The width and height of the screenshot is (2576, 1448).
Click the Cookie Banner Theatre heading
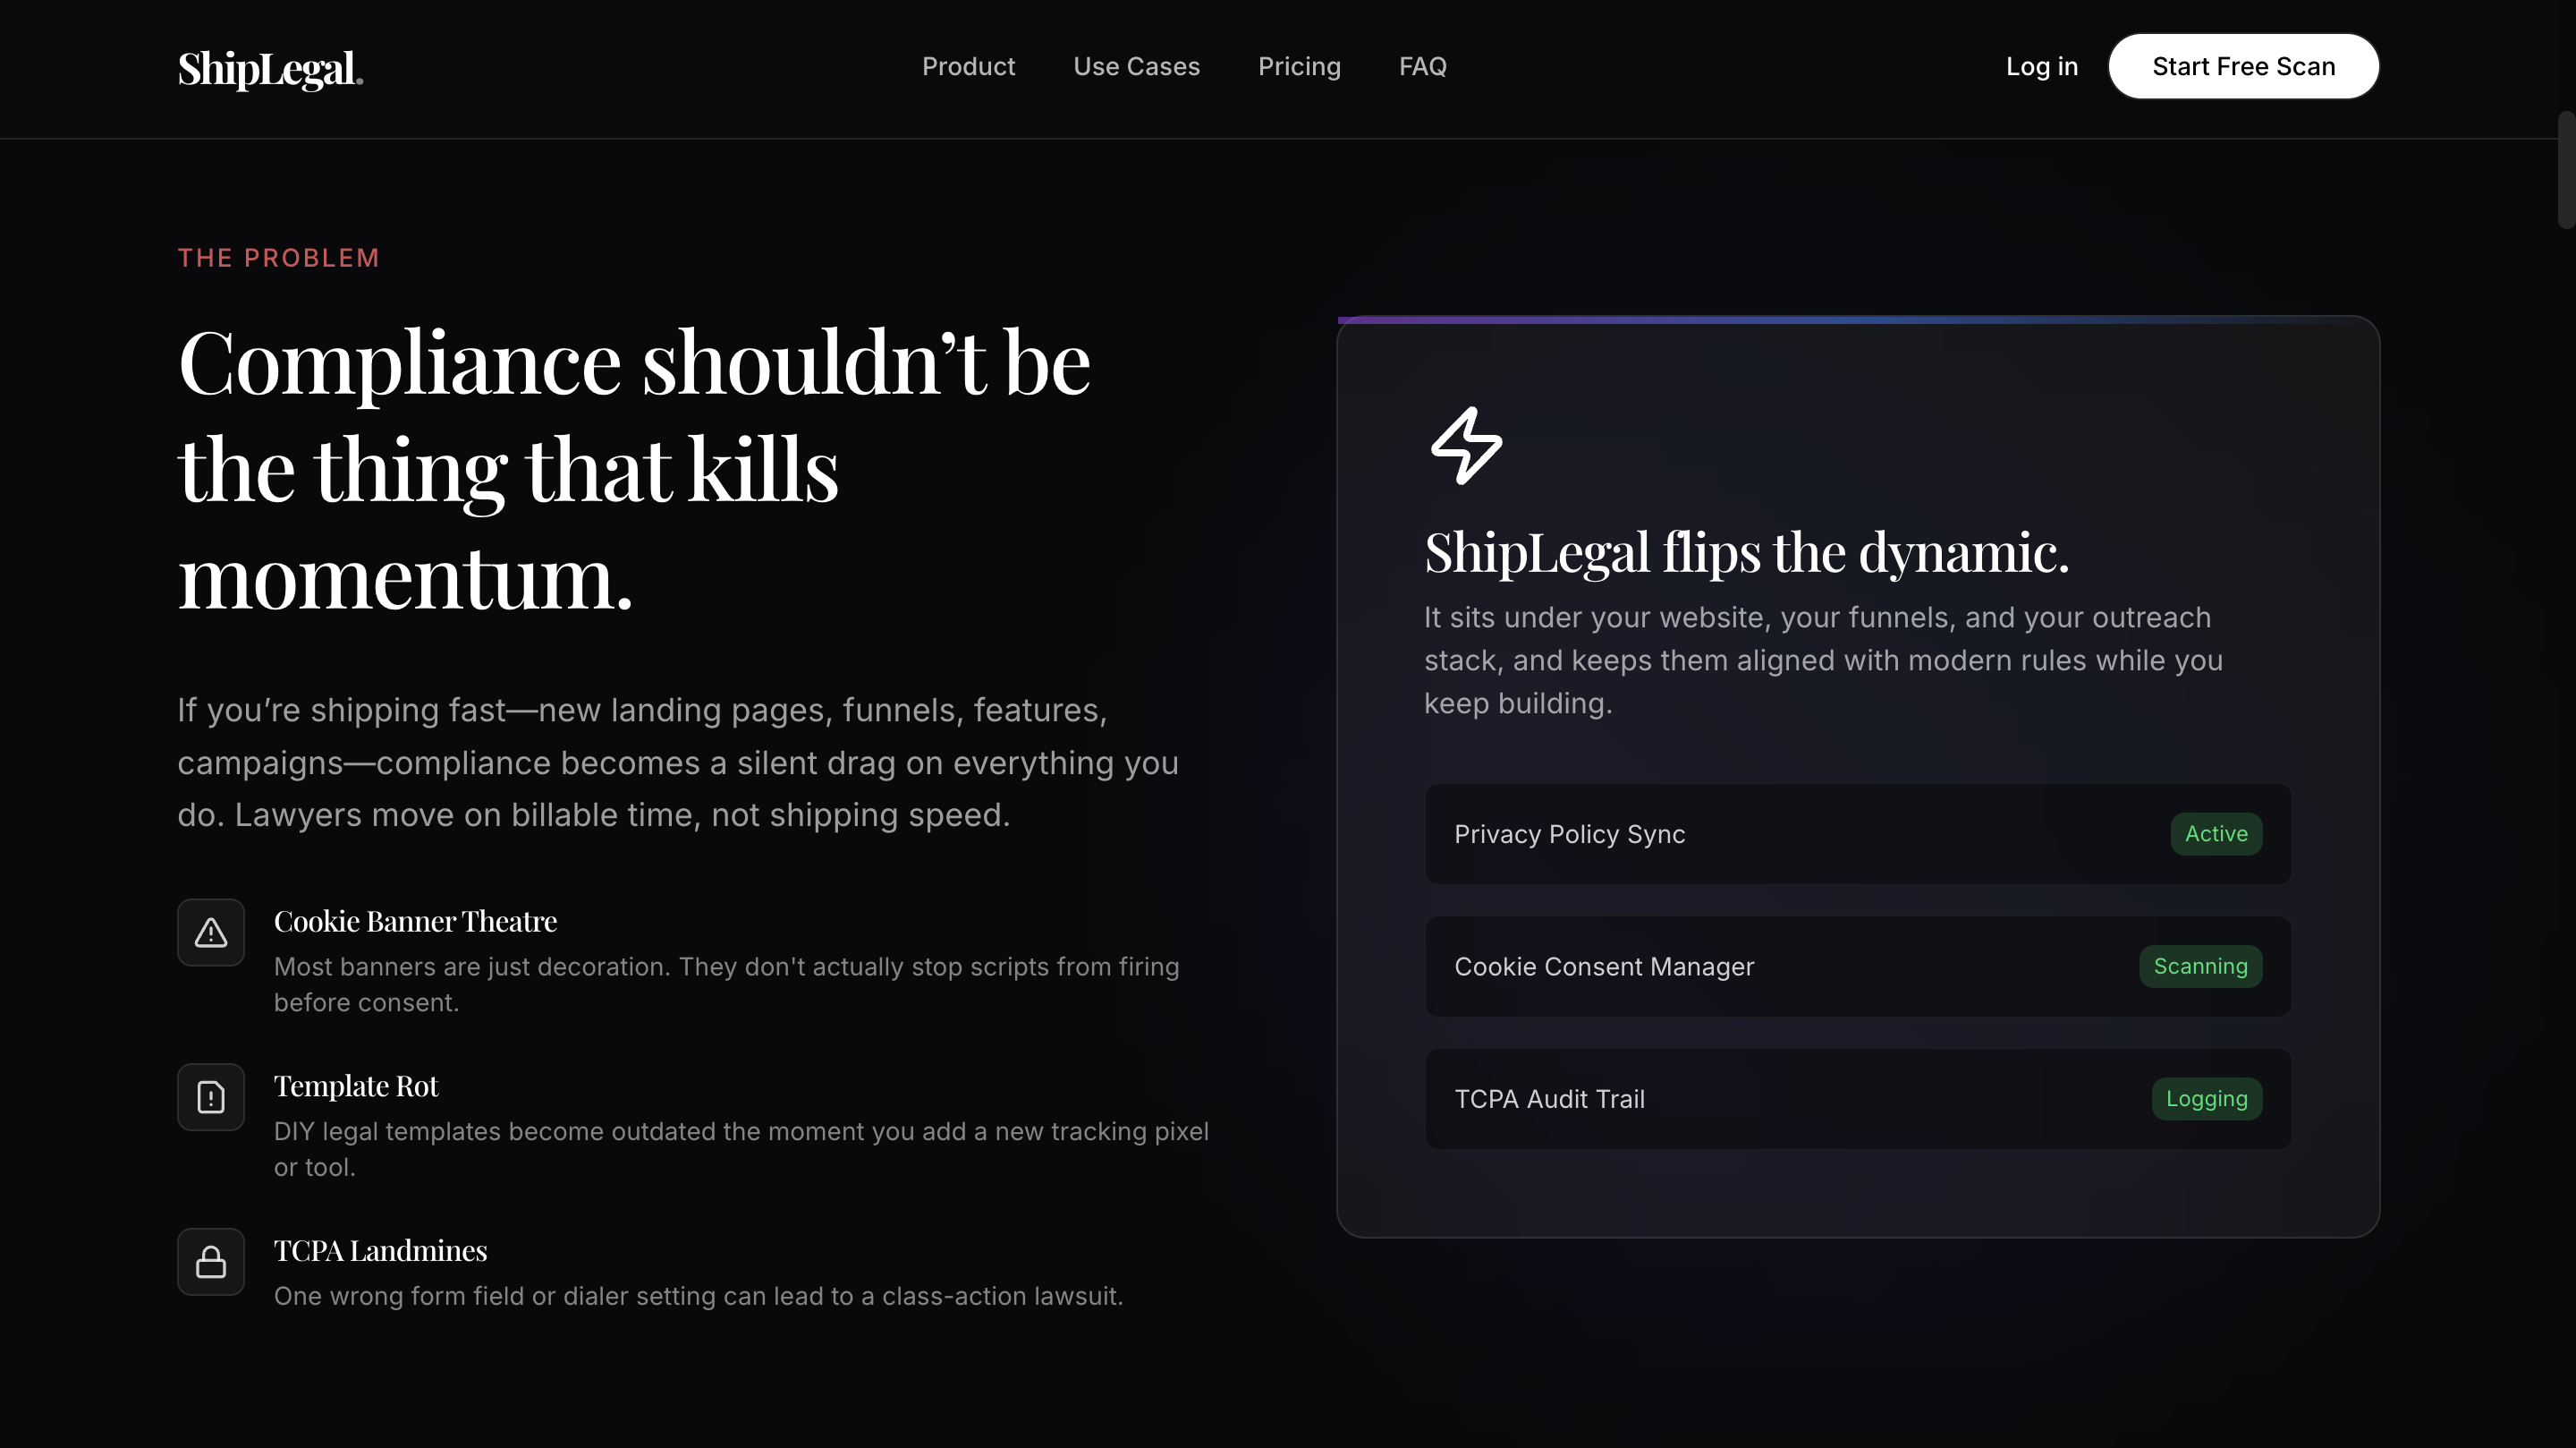(x=415, y=922)
